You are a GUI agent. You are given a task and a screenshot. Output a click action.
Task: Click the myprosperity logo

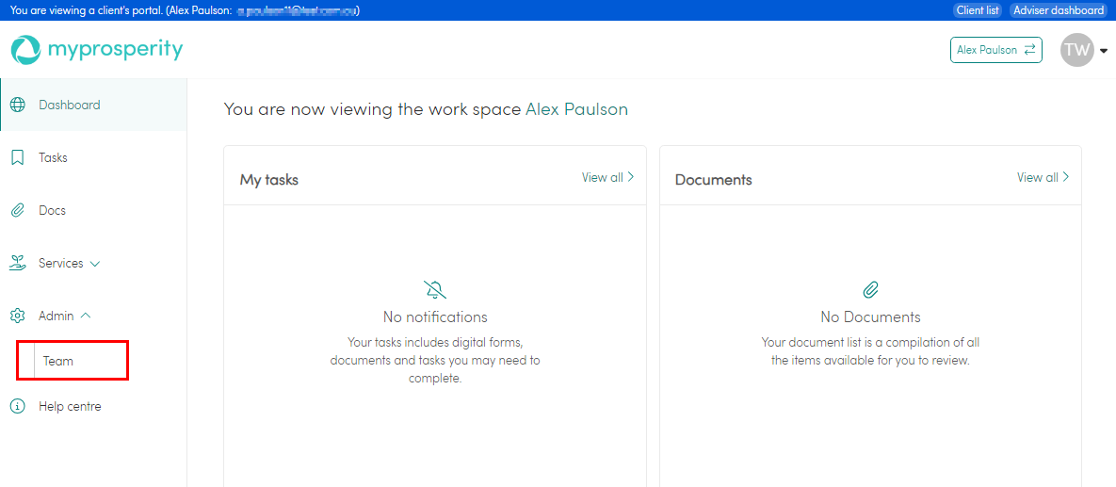pyautogui.click(x=97, y=49)
